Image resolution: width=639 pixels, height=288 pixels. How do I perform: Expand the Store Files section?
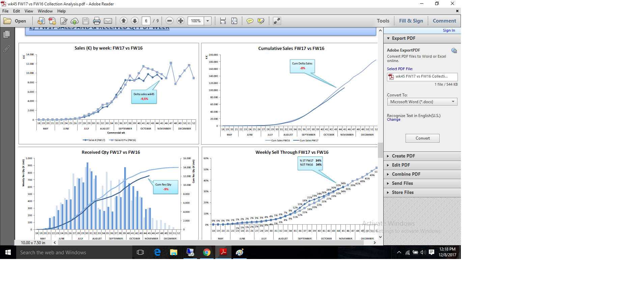tap(422, 192)
